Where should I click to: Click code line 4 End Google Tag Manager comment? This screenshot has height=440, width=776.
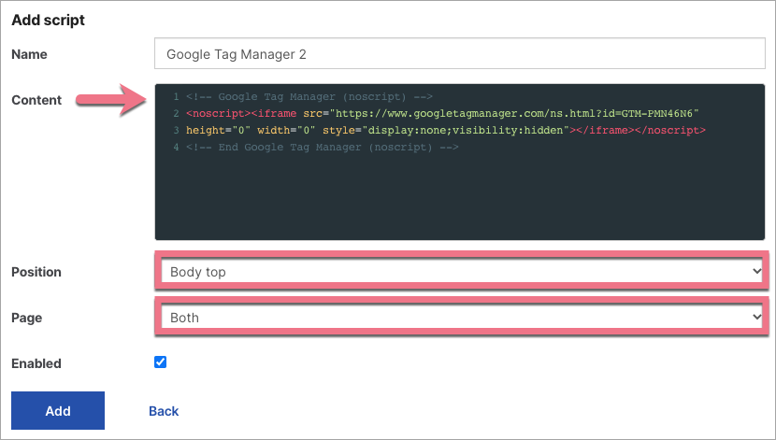323,148
